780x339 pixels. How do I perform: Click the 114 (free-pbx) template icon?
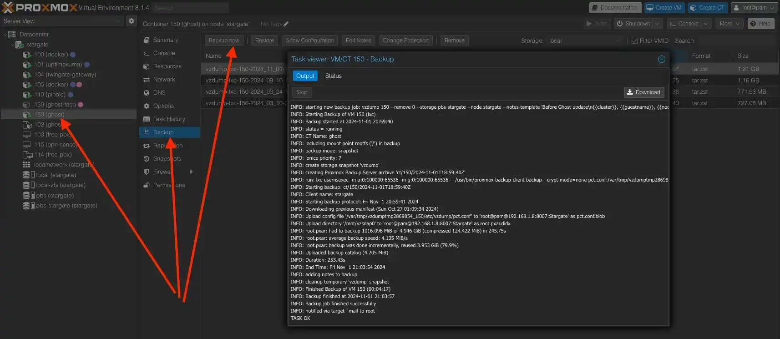click(x=27, y=155)
